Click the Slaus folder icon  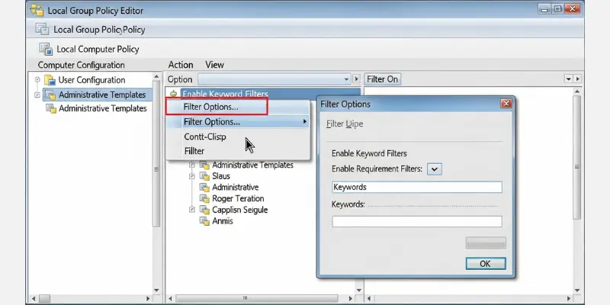click(204, 176)
